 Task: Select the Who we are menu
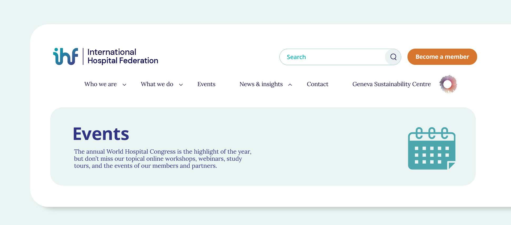[100, 84]
